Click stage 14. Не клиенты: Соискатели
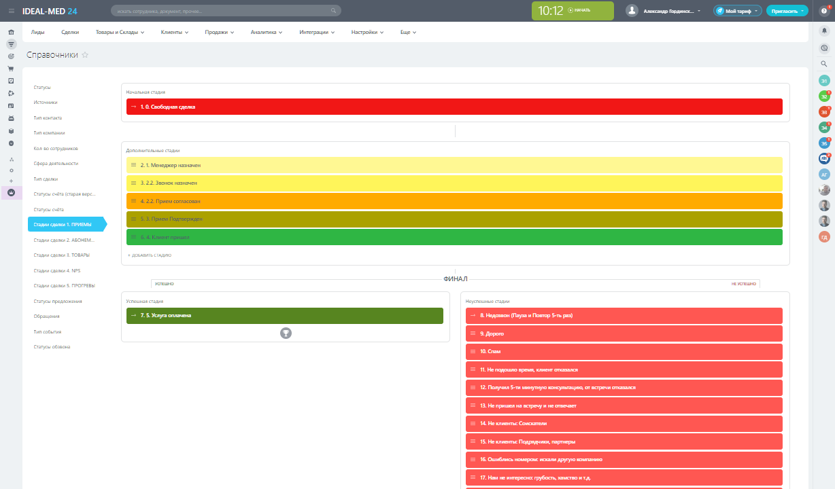The image size is (835, 489). [x=624, y=422]
